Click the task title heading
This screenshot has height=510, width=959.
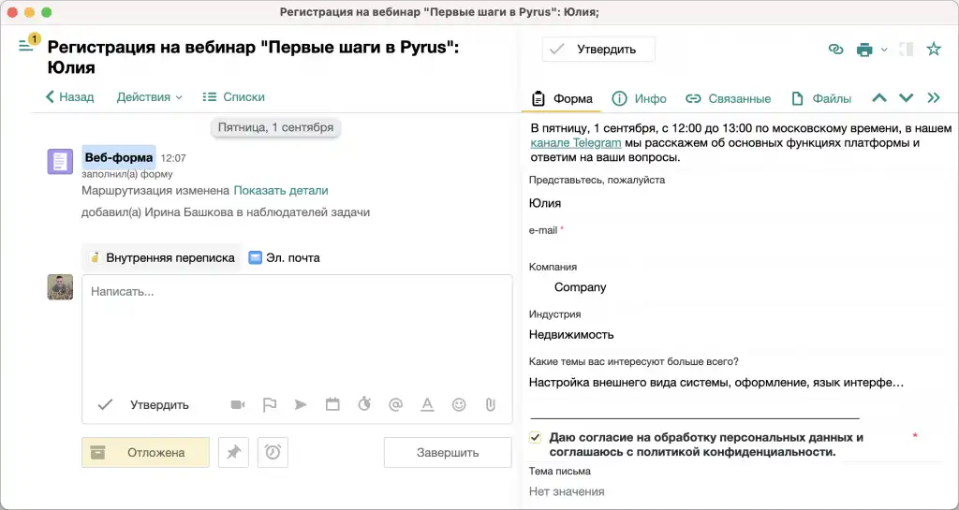click(x=253, y=57)
